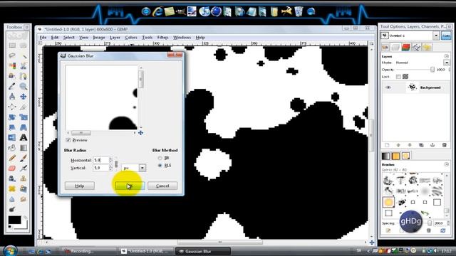Select the Ellipse Select tool
This screenshot has width=456, height=256.
tap(24, 46)
